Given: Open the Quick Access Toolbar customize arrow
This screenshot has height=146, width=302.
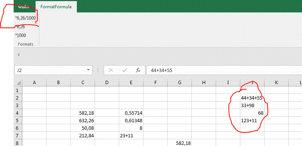Looking at the screenshot, I should point(19,55).
